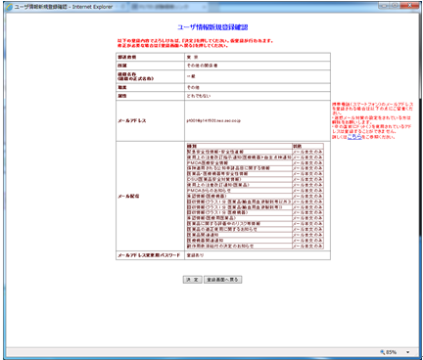Click the Internet Explorer icon in title bar
The width and height of the screenshot is (423, 360).
9,7
